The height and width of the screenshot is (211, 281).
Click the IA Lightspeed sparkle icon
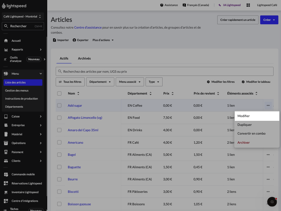220,5
